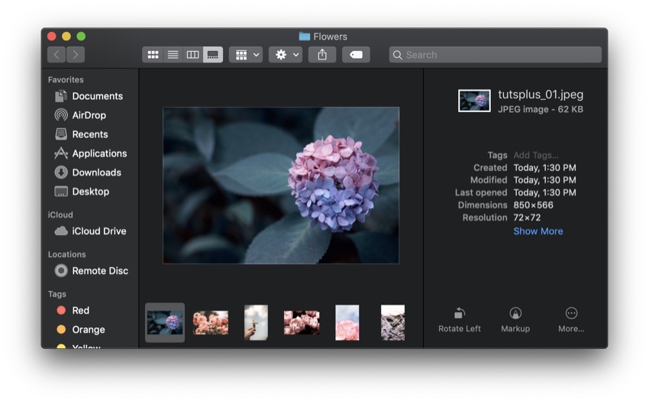Click the large hydrangea preview image

point(281,185)
